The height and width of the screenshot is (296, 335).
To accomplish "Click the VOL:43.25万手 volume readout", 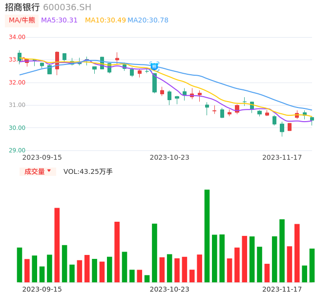I will click(88, 171).
